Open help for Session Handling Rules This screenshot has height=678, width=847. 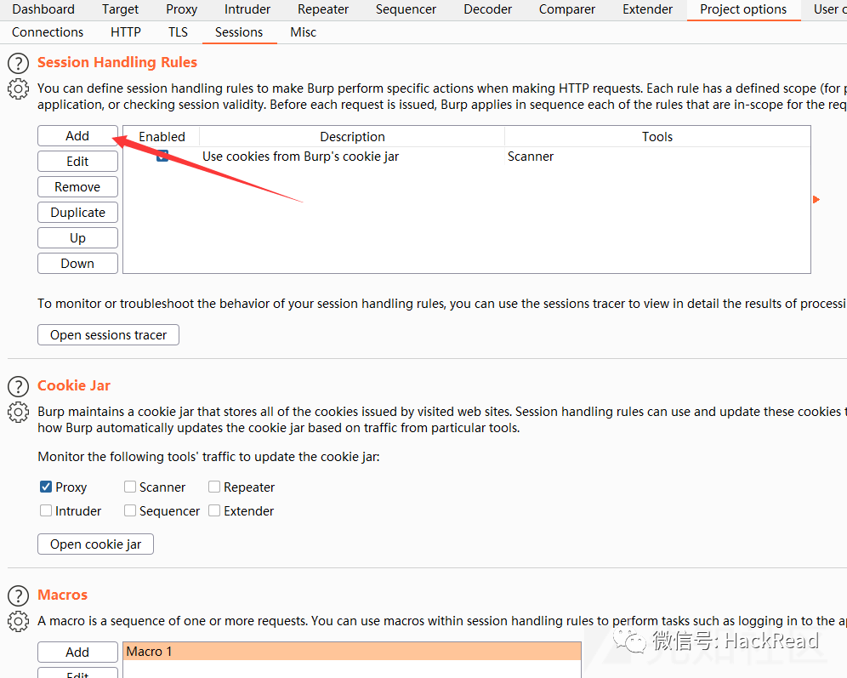pyautogui.click(x=19, y=63)
